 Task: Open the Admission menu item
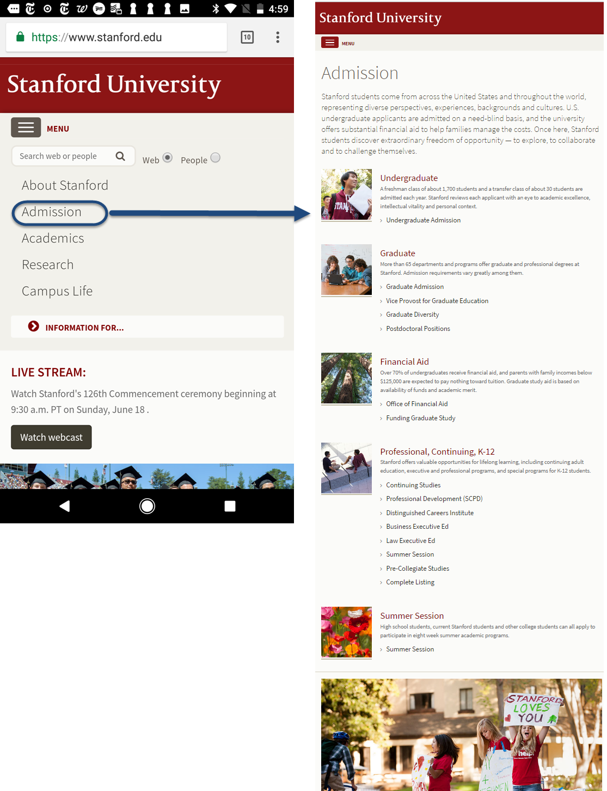pos(52,212)
